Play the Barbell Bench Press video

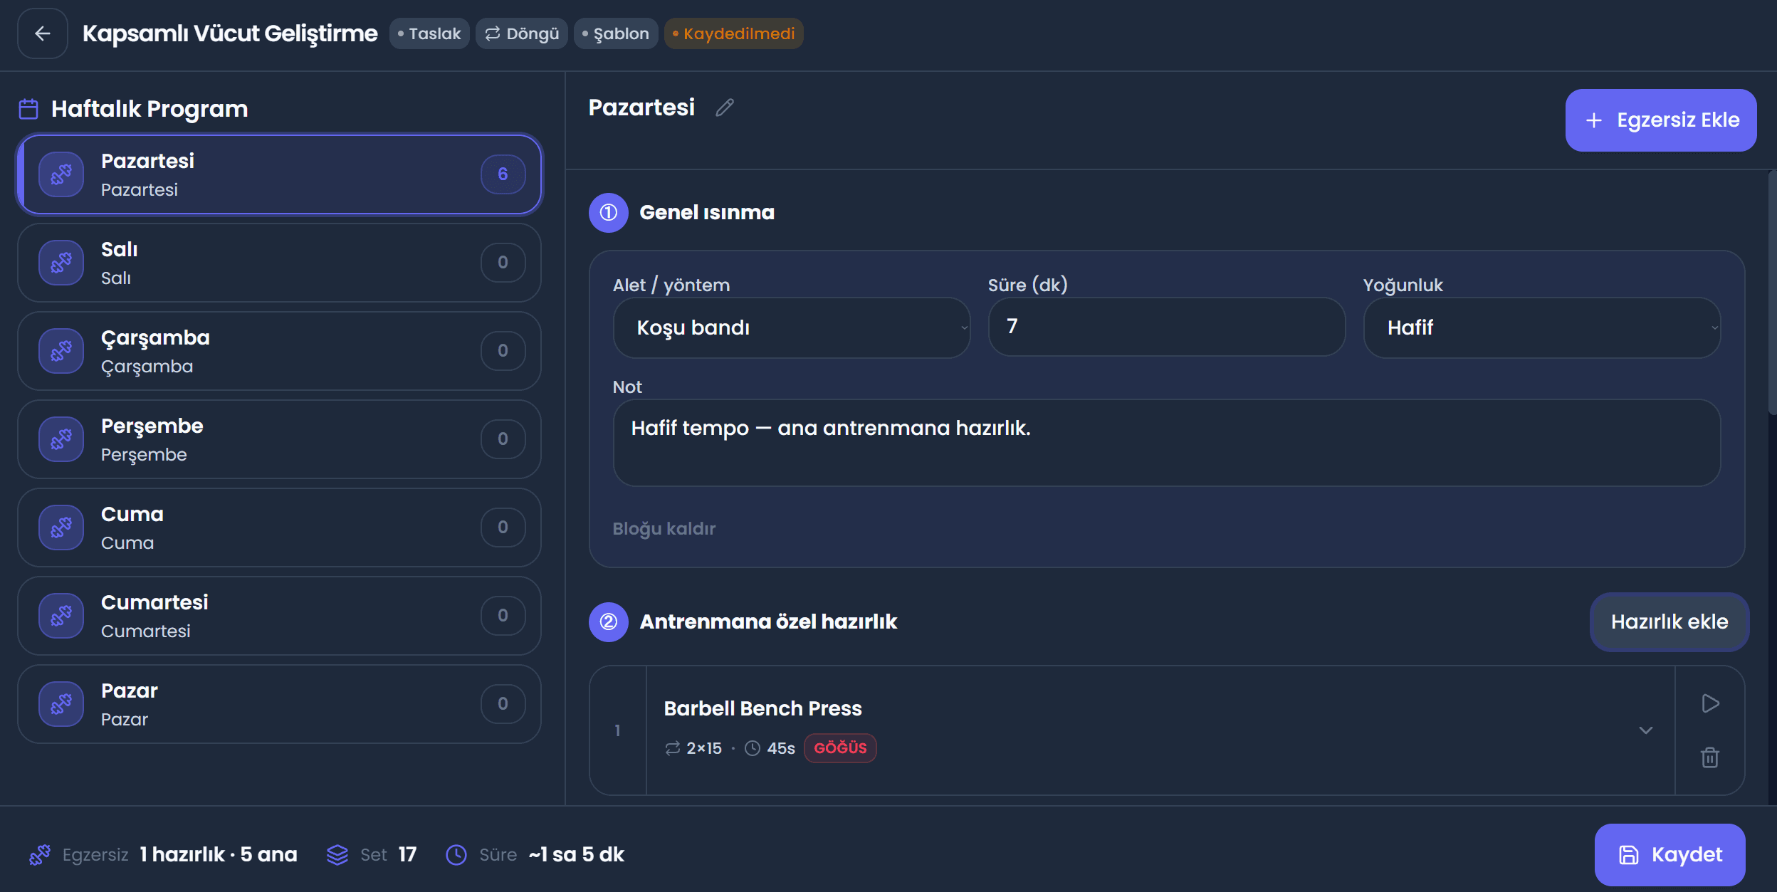coord(1710,703)
